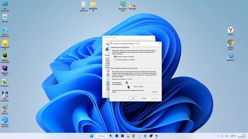The width and height of the screenshot is (248, 139).
Task: Confirm dialog with OK button
Action: click(133, 98)
